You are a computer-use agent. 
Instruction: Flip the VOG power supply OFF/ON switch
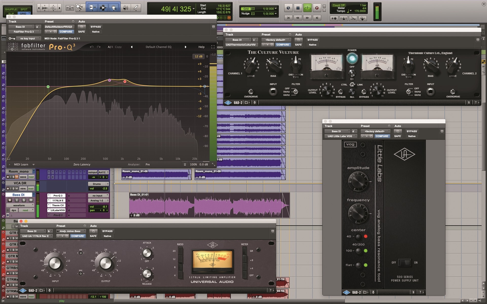pyautogui.click(x=405, y=263)
